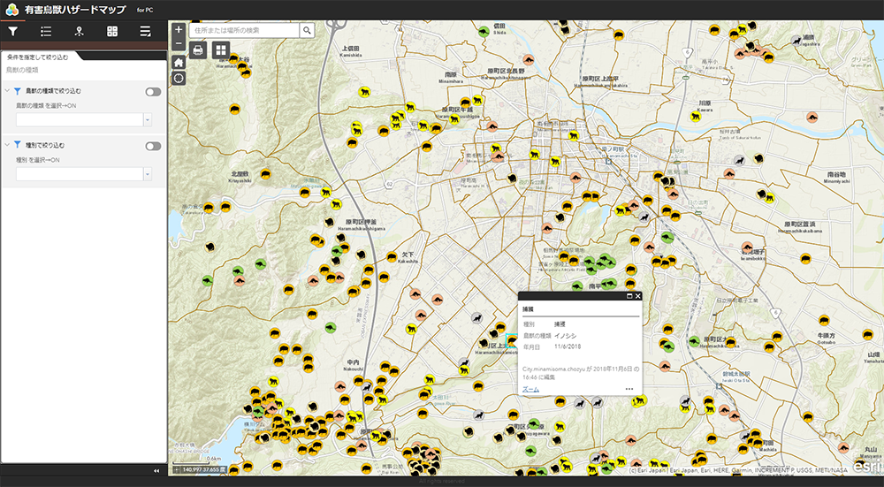The width and height of the screenshot is (884, 487).
Task: Open the 鳥獣の種類 selection dropdown
Action: tap(148, 119)
